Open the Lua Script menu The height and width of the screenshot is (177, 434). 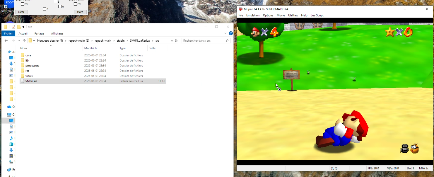(x=317, y=15)
